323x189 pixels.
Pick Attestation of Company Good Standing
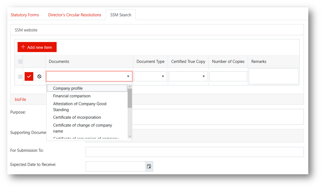[x=80, y=107]
